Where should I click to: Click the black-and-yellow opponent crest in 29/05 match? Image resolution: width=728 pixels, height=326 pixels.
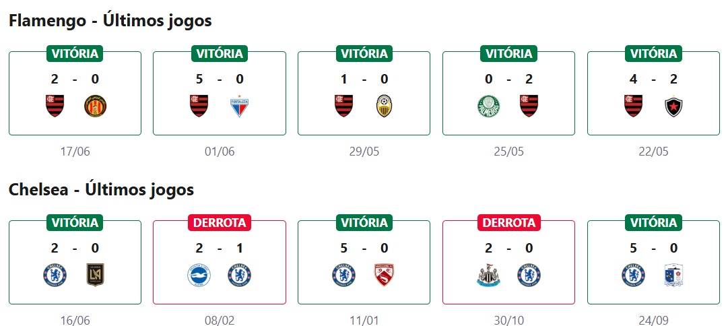384,106
